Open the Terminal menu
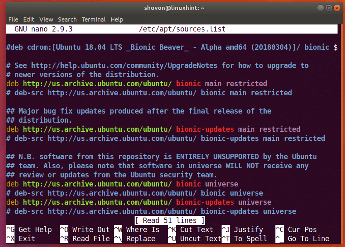The height and width of the screenshot is (247, 345). click(94, 19)
